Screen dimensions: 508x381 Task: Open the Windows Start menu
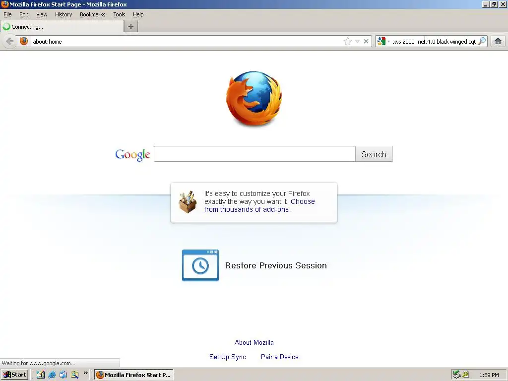coord(14,375)
